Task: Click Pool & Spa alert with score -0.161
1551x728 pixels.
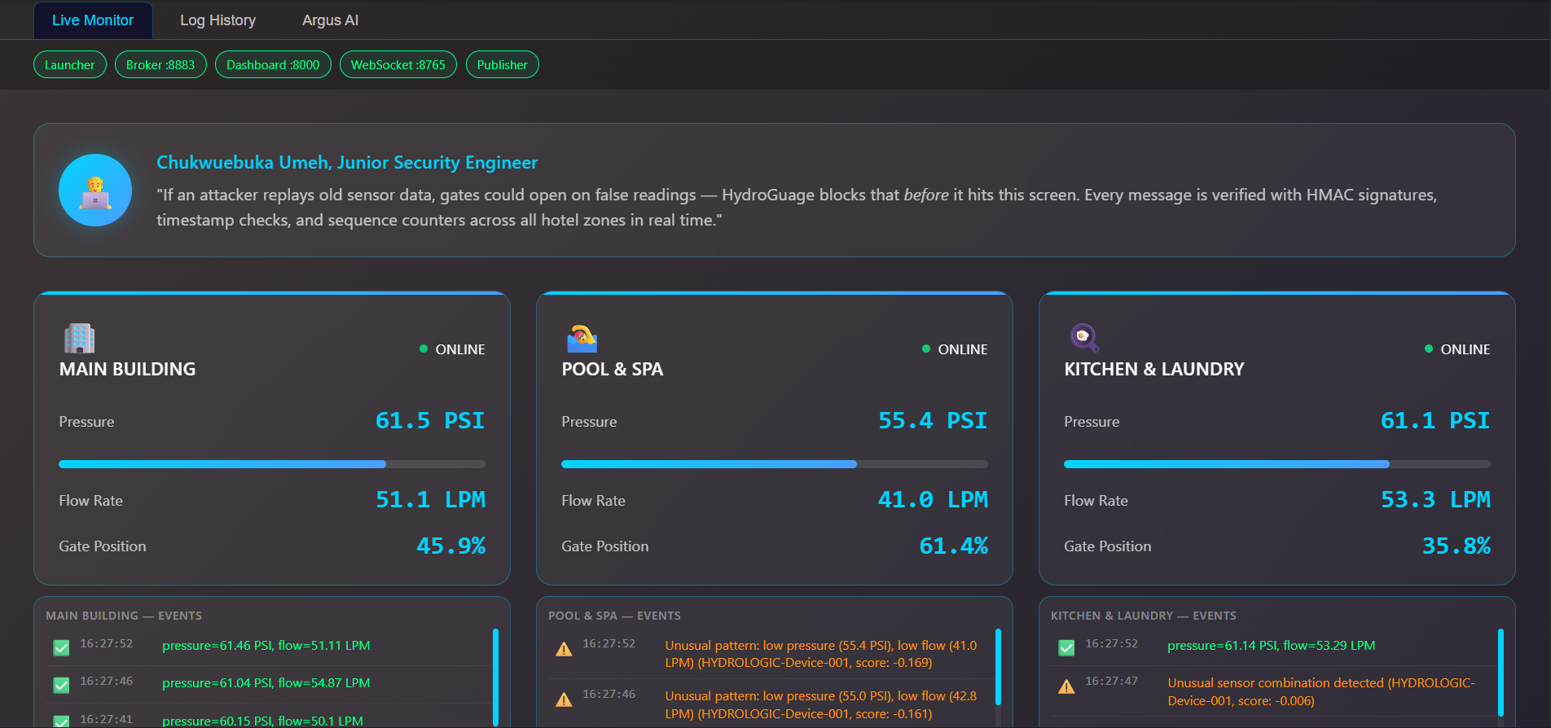Action: coord(821,704)
